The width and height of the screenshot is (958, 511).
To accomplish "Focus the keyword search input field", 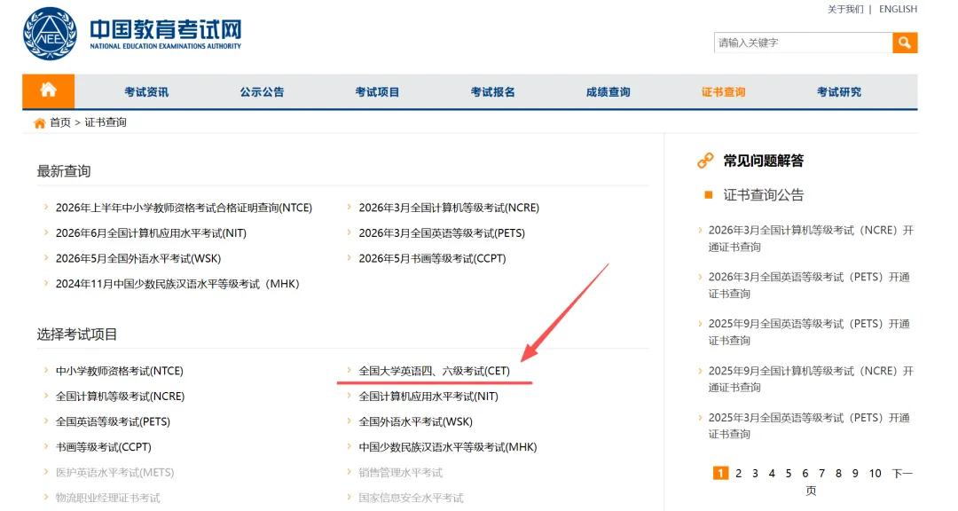I will point(803,43).
